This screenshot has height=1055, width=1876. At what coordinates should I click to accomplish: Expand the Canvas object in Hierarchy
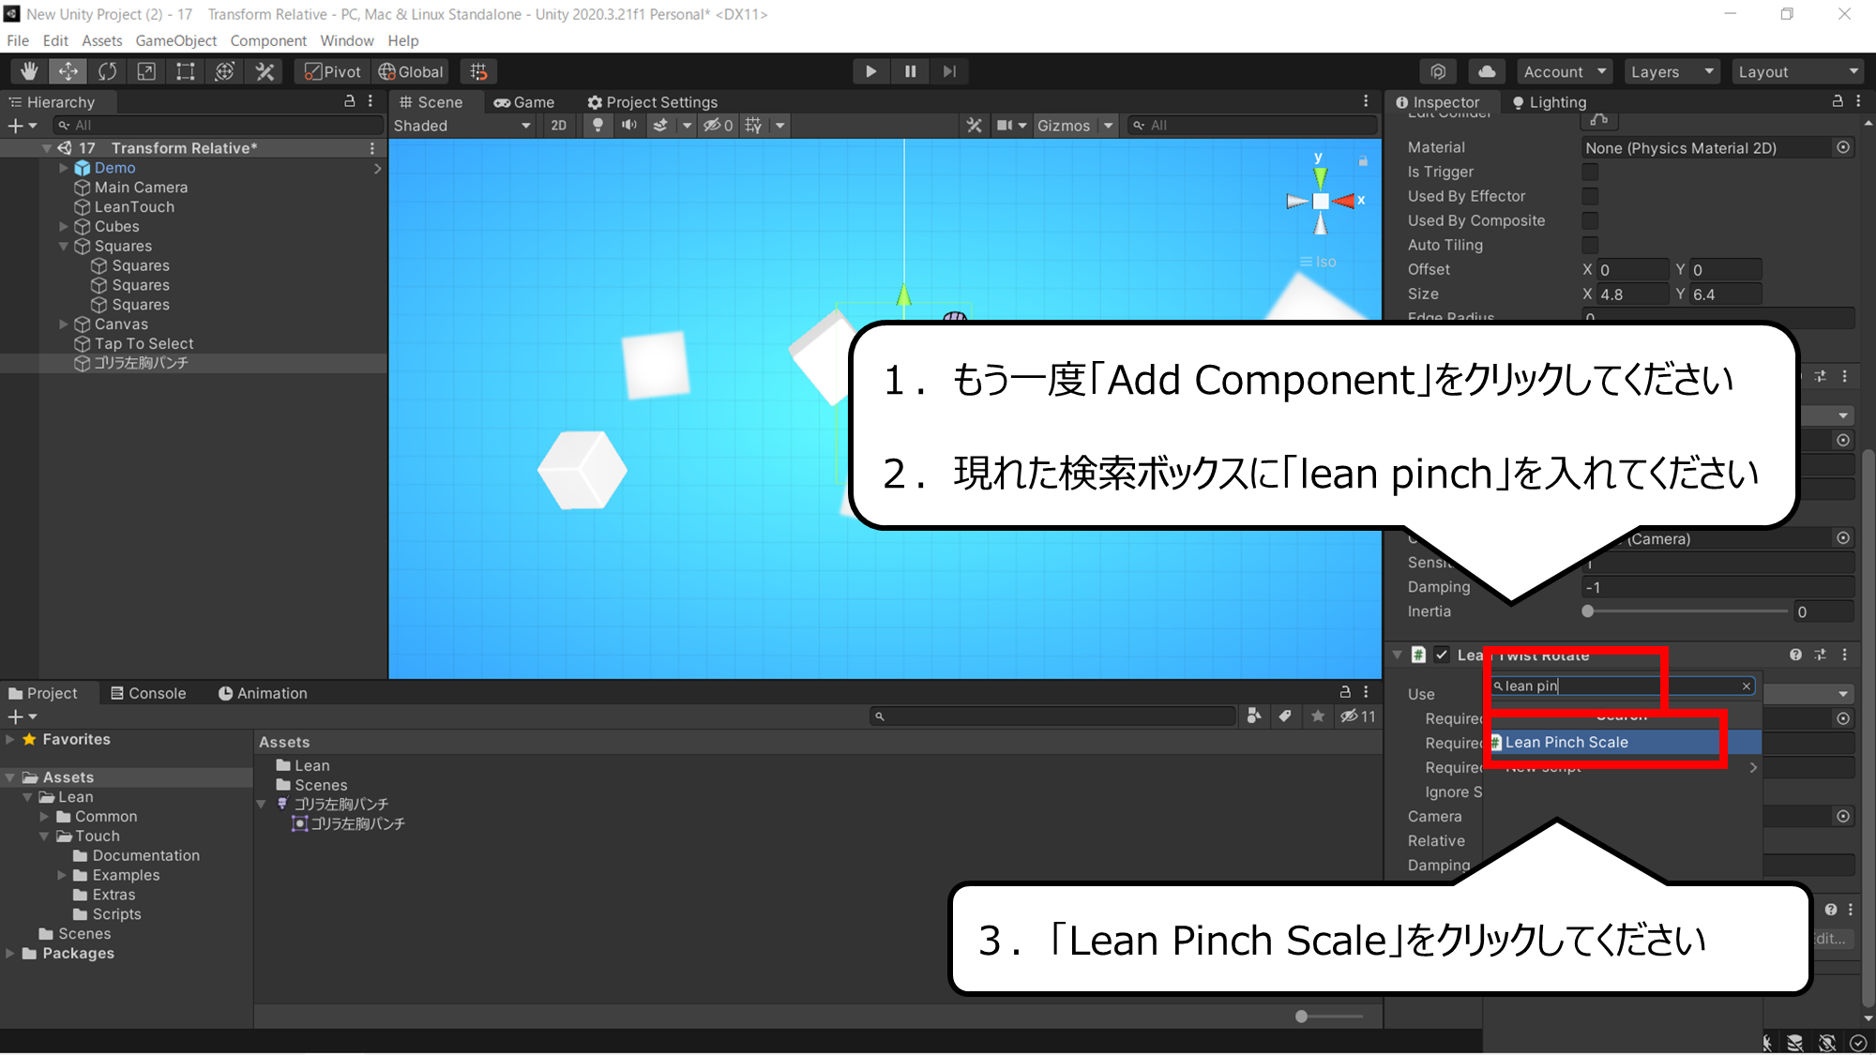64,324
